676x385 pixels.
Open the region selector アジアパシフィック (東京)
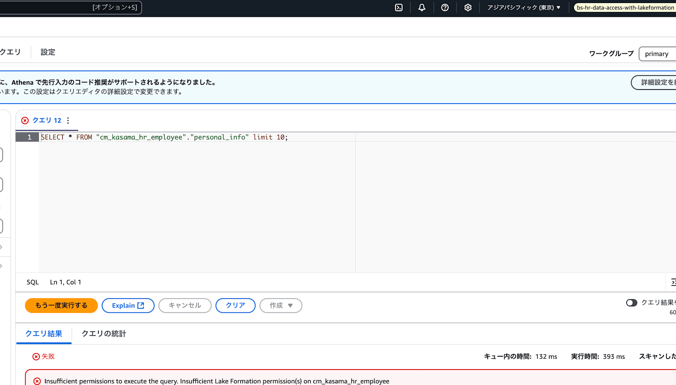pyautogui.click(x=524, y=7)
